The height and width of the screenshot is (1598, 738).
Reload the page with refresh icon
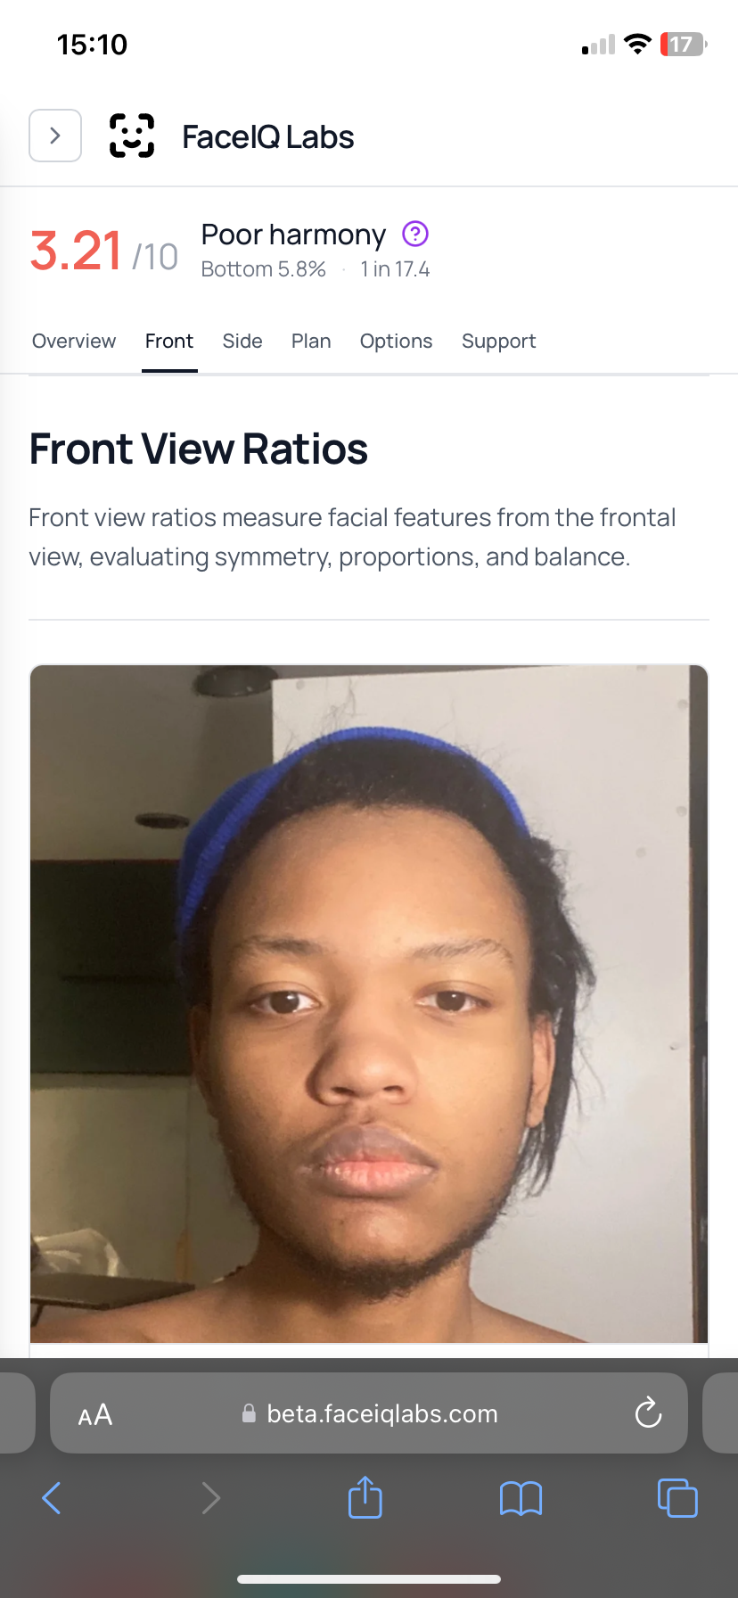pos(648,1413)
